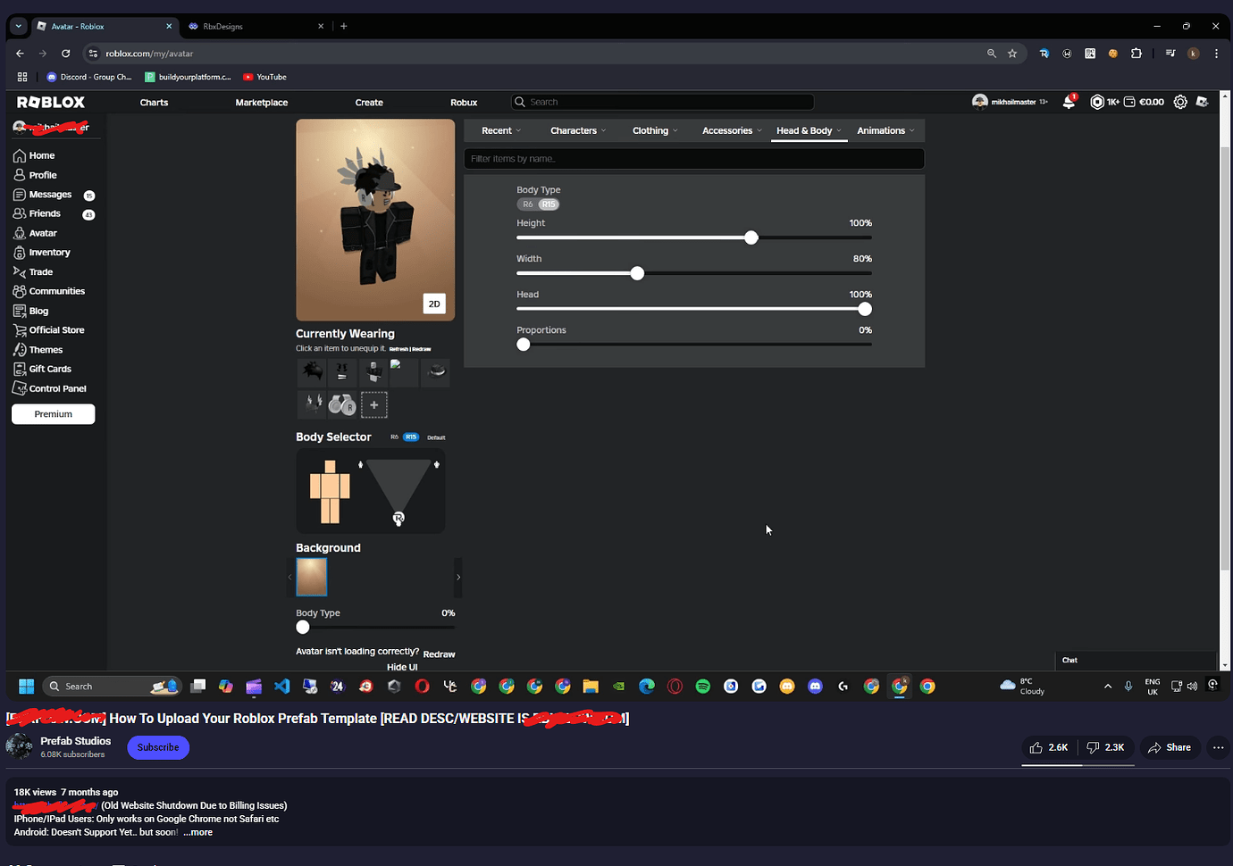Viewport: 1233px width, 866px height.
Task: Open Robux in Roblox top navigation
Action: pos(464,103)
